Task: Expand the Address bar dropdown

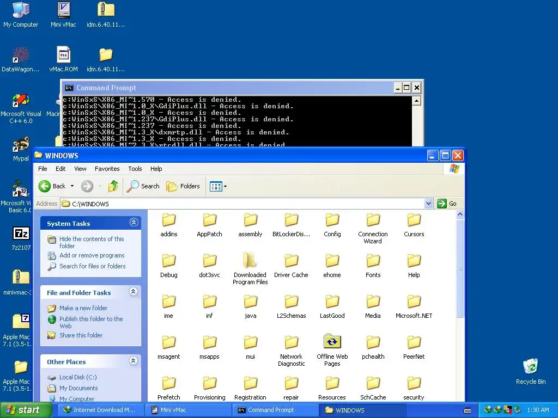Action: click(x=428, y=204)
